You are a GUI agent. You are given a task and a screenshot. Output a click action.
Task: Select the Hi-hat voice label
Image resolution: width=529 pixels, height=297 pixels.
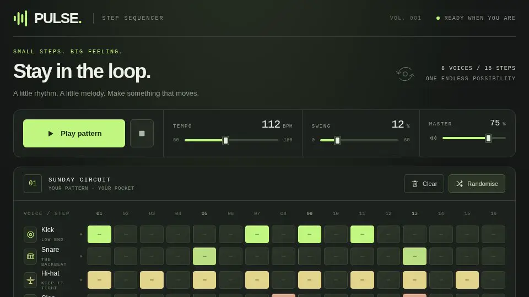(x=50, y=273)
